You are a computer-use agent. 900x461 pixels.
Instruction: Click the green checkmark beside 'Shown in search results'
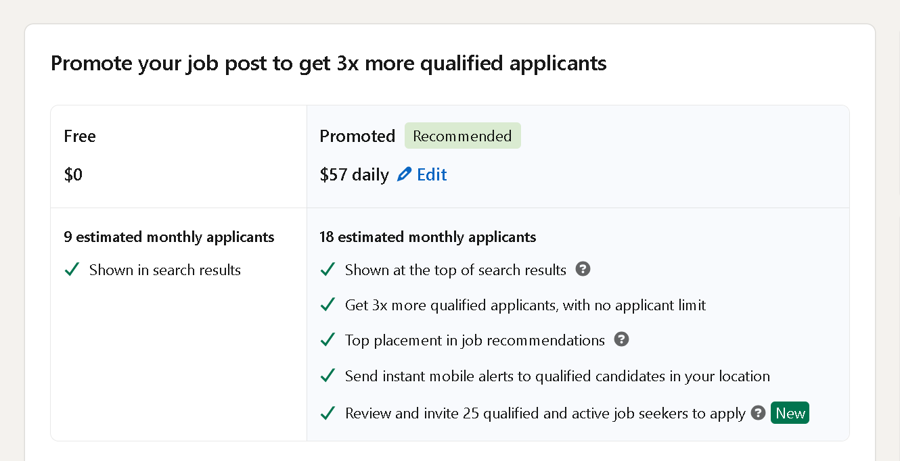71,269
